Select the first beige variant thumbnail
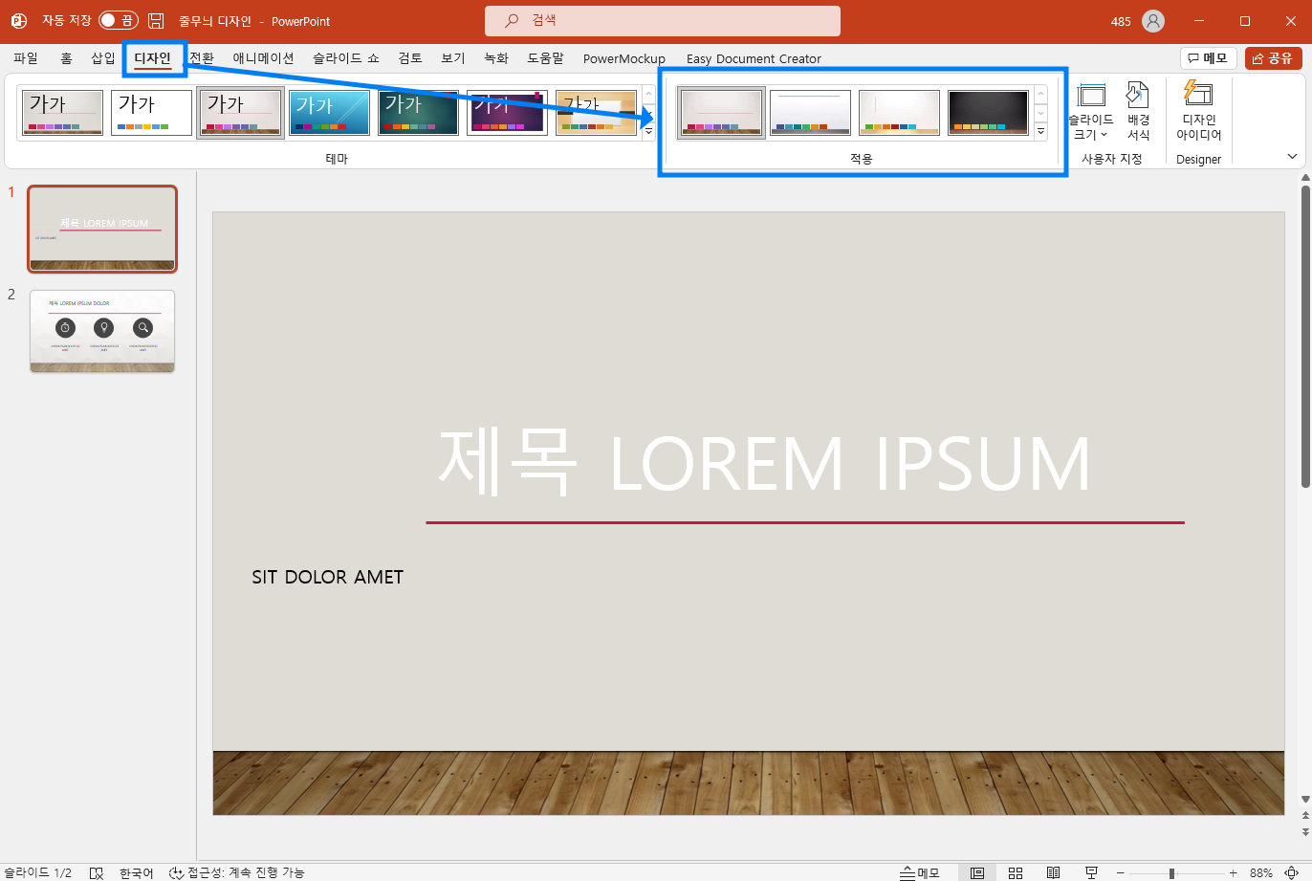 (x=722, y=113)
